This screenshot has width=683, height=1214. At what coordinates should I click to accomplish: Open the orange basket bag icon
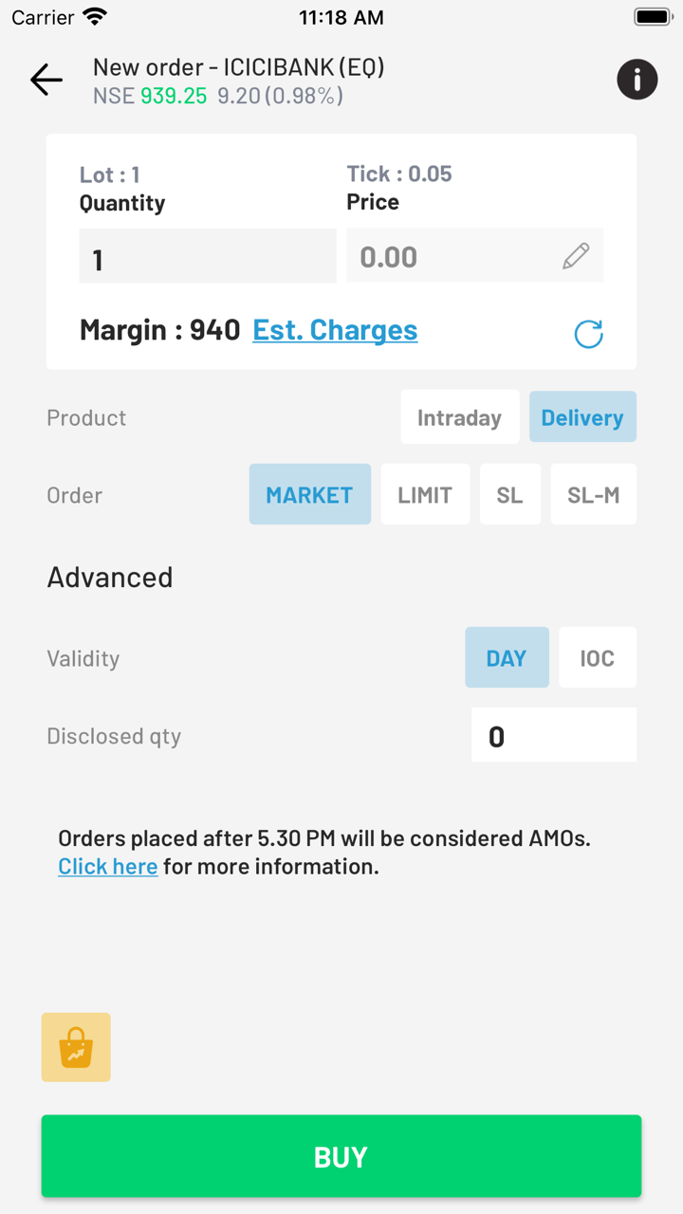tap(76, 1047)
